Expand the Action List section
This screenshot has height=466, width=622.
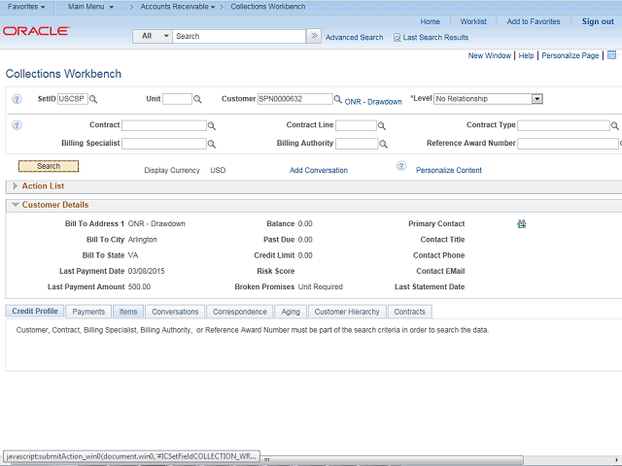[15, 185]
